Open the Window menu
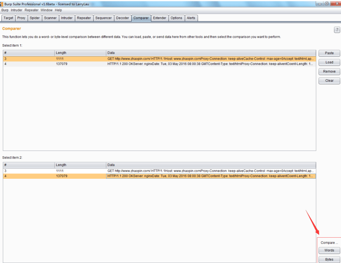This screenshot has height=263, width=341. pos(46,10)
